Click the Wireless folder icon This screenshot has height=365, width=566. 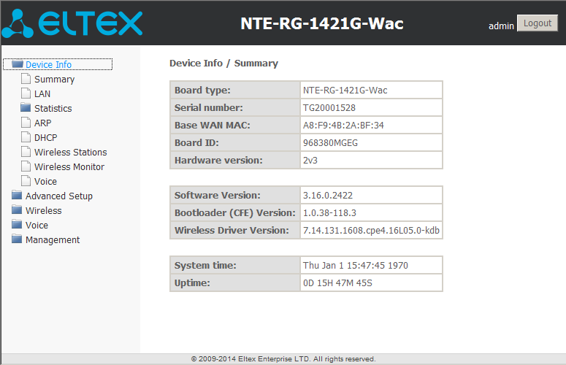click(17, 210)
